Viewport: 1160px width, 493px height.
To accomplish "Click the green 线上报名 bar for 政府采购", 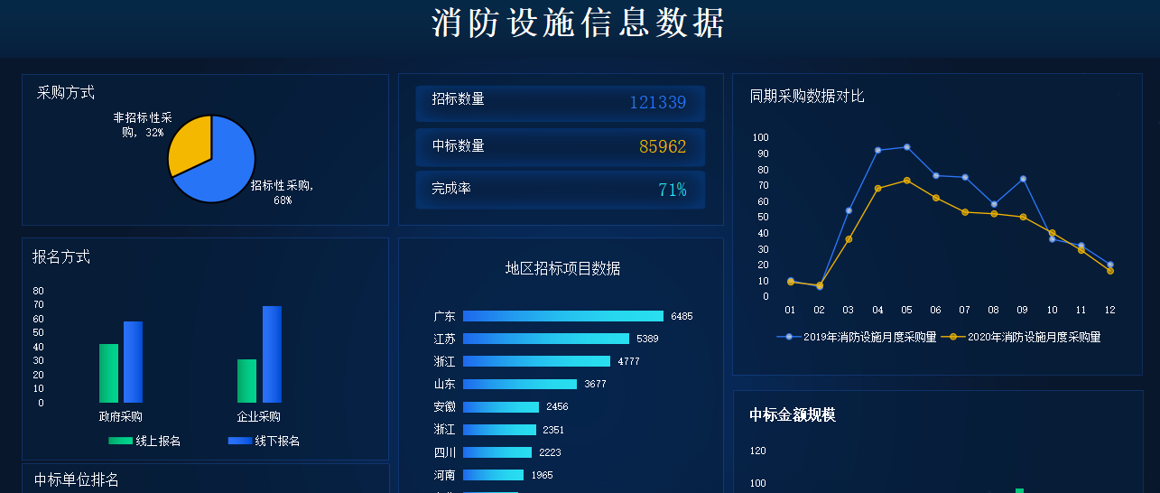I will (108, 374).
